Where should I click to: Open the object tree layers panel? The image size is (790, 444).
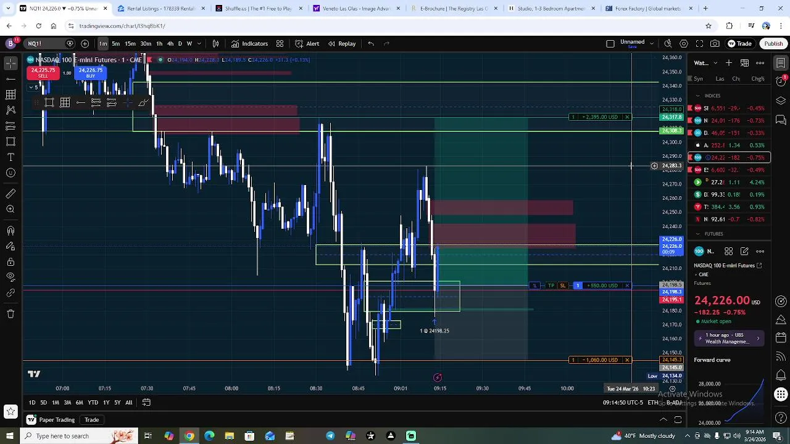click(781, 101)
